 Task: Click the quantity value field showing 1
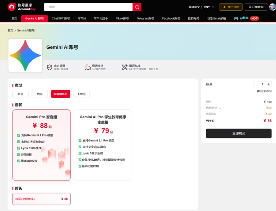point(263,84)
